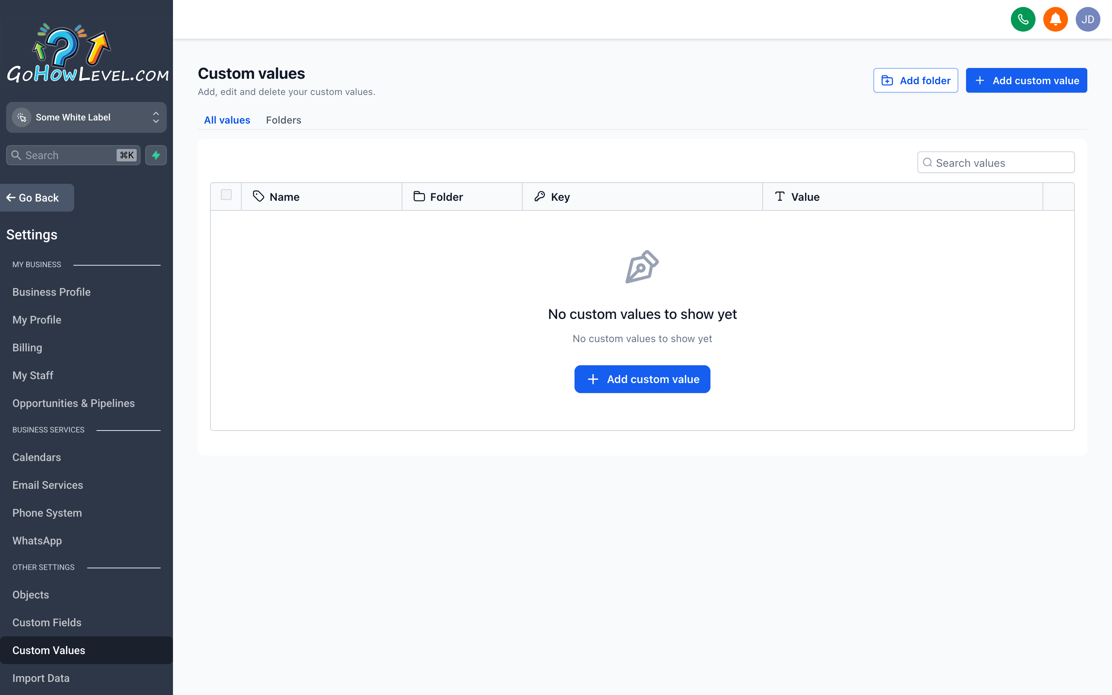
Task: Expand the Some White Label account switcher
Action: pyautogui.click(x=86, y=117)
